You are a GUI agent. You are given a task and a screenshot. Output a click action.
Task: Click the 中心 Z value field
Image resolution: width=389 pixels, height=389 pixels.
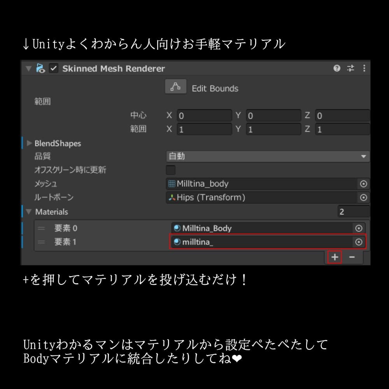342,116
